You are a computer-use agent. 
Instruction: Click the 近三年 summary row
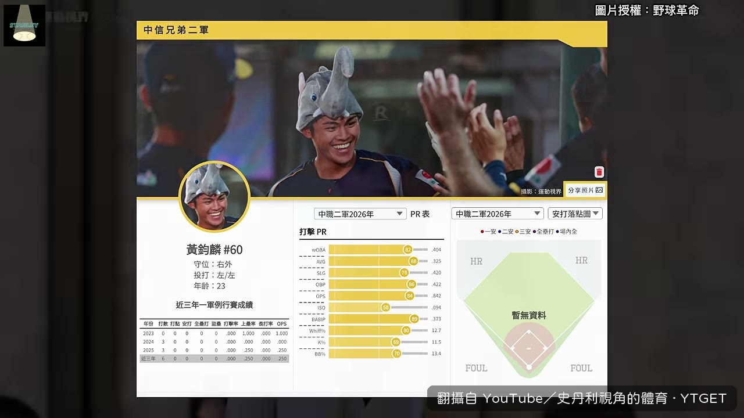point(214,359)
